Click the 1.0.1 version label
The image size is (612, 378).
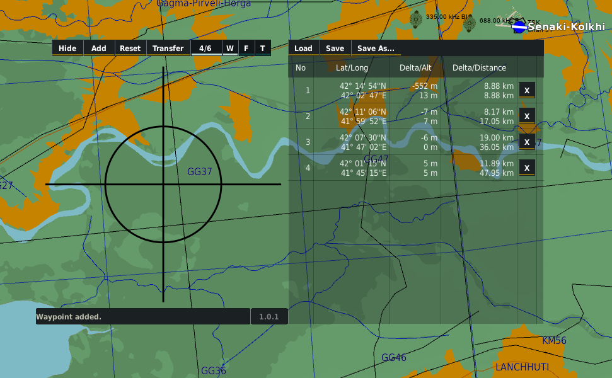point(269,317)
